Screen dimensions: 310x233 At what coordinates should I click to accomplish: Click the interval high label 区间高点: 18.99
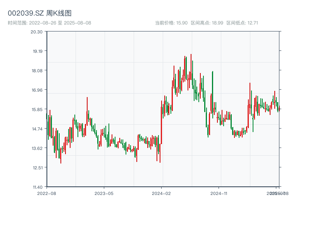[x=207, y=23]
